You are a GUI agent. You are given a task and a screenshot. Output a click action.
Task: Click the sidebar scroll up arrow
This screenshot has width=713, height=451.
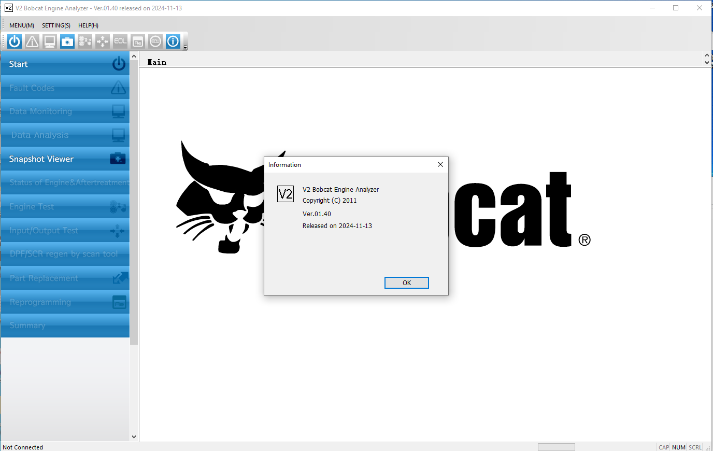pos(134,56)
